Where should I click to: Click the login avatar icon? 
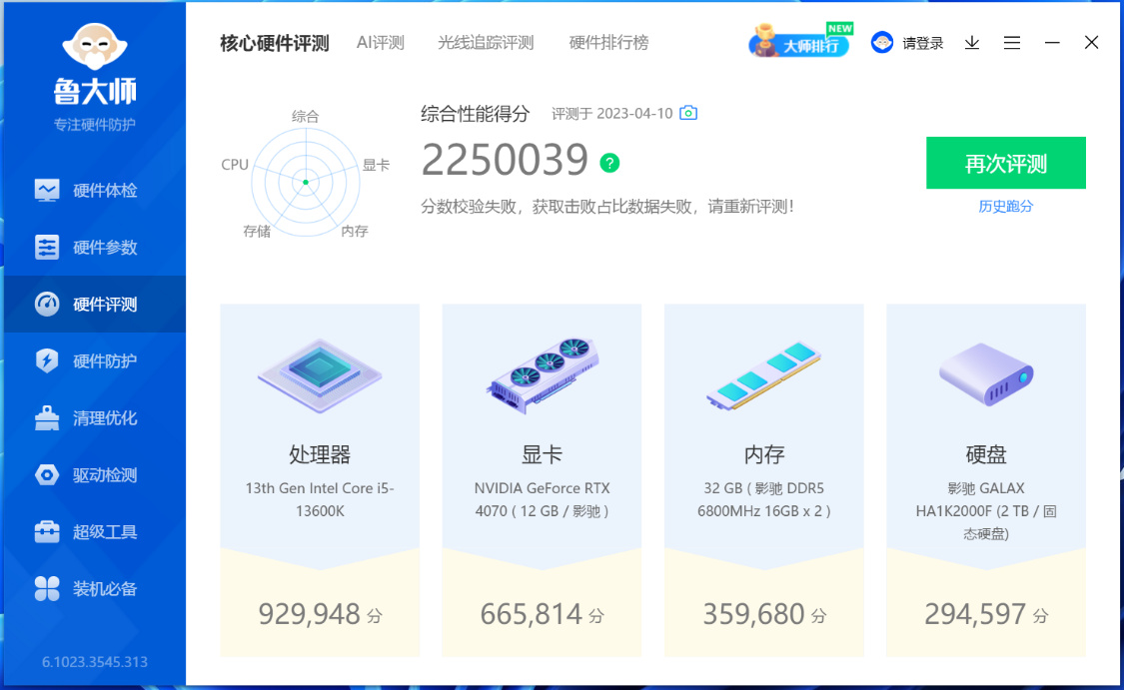coord(881,43)
